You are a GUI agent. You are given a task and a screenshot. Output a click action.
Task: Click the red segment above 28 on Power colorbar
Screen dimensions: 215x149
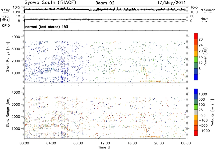(196, 36)
